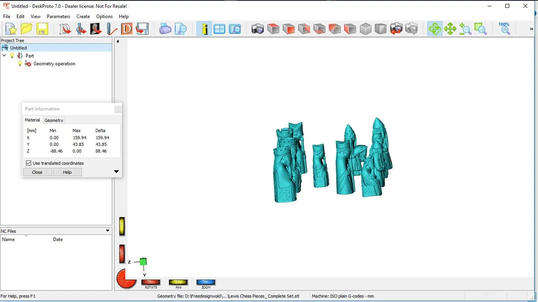Click the Load Bitmap icon with portrait photo
The image size is (538, 302).
96,29
